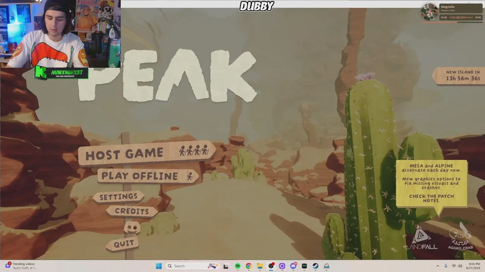Screen dimensions: 485x272
Task: Open the Windows Start menu
Action: [x=159, y=266]
